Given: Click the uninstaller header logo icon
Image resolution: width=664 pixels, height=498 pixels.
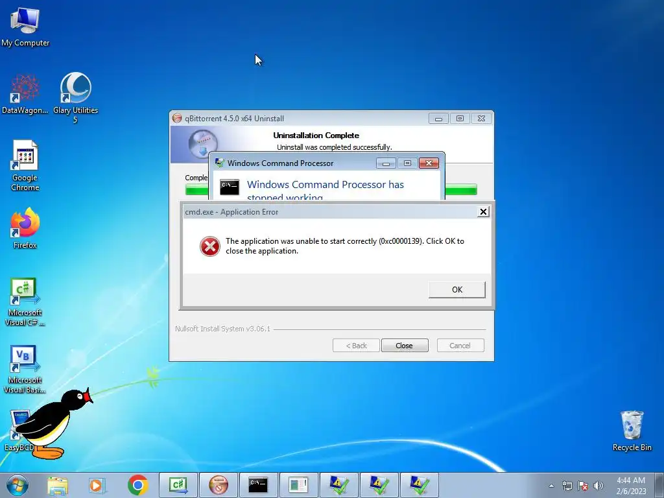Looking at the screenshot, I should [203, 145].
